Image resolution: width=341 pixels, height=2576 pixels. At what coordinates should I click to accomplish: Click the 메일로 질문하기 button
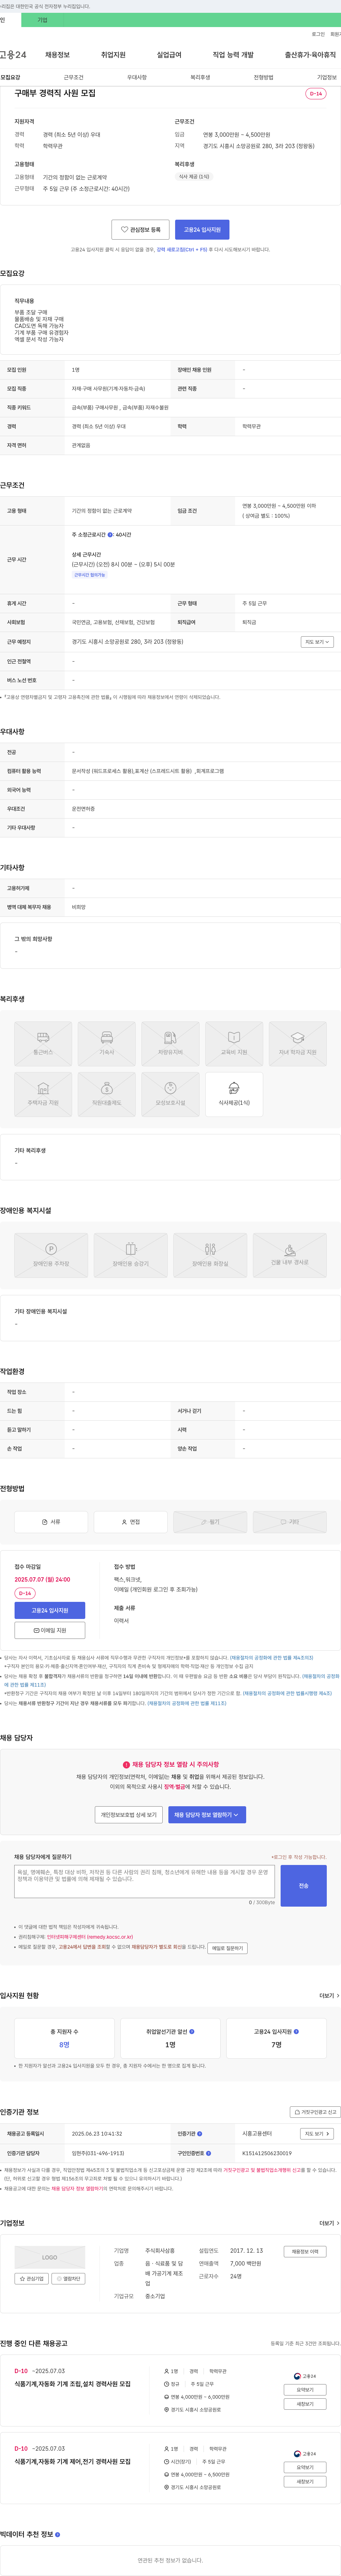coord(227,1948)
